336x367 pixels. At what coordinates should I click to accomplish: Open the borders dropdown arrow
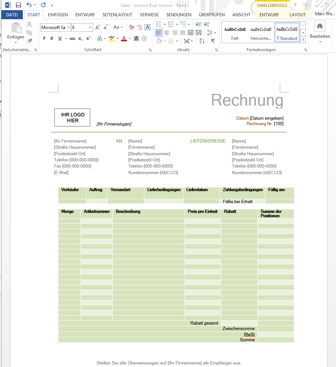pyautogui.click(x=177, y=41)
